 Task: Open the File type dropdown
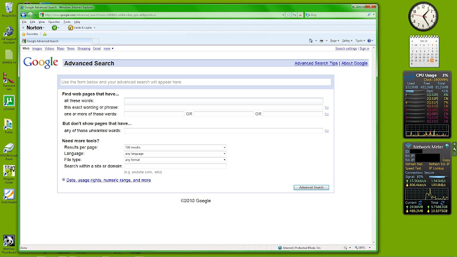[175, 160]
